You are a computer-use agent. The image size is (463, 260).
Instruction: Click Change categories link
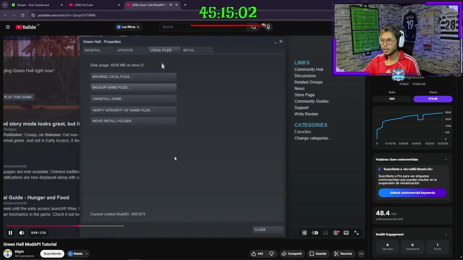click(313, 138)
